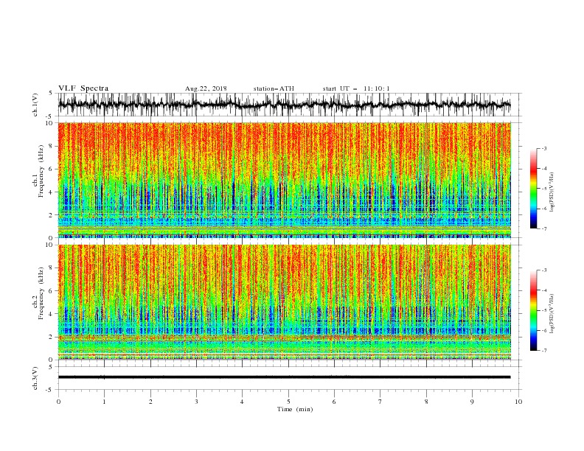Click time axis tick label "9"
The image size is (584, 451).
tap(472, 402)
